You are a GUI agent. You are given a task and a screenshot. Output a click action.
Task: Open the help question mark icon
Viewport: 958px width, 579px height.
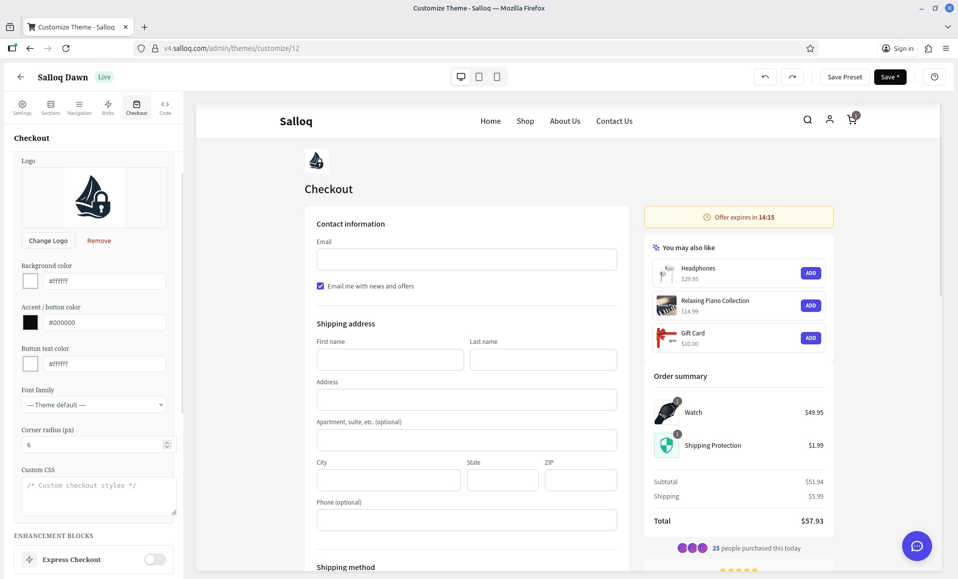[x=934, y=76]
